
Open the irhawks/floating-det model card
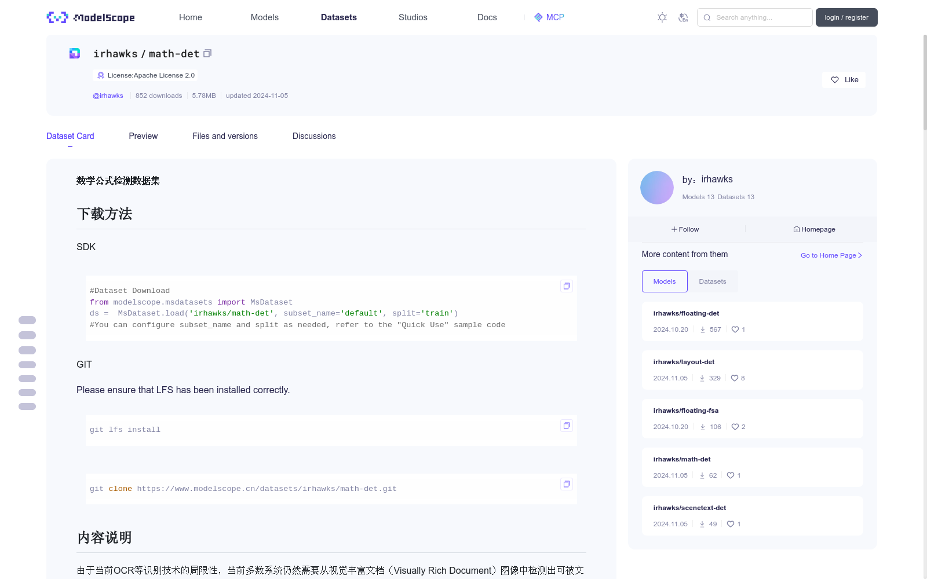point(753,321)
